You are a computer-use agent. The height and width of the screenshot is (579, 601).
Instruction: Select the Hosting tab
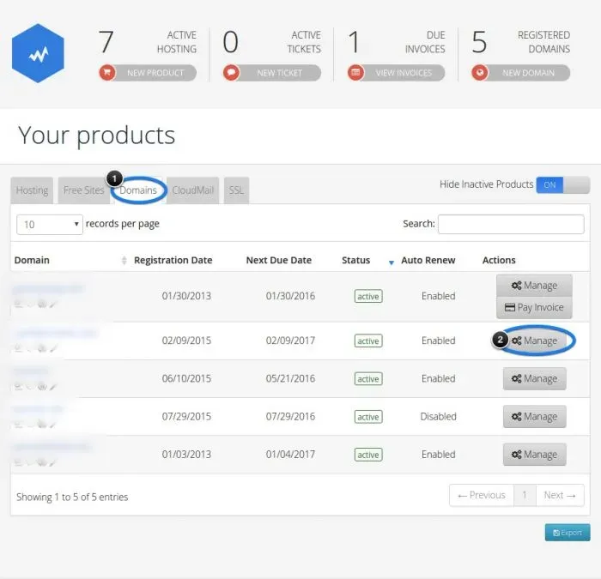coord(32,190)
